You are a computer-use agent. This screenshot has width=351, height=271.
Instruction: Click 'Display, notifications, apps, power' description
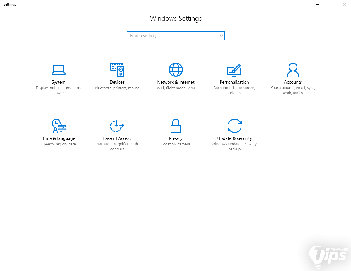tap(58, 90)
